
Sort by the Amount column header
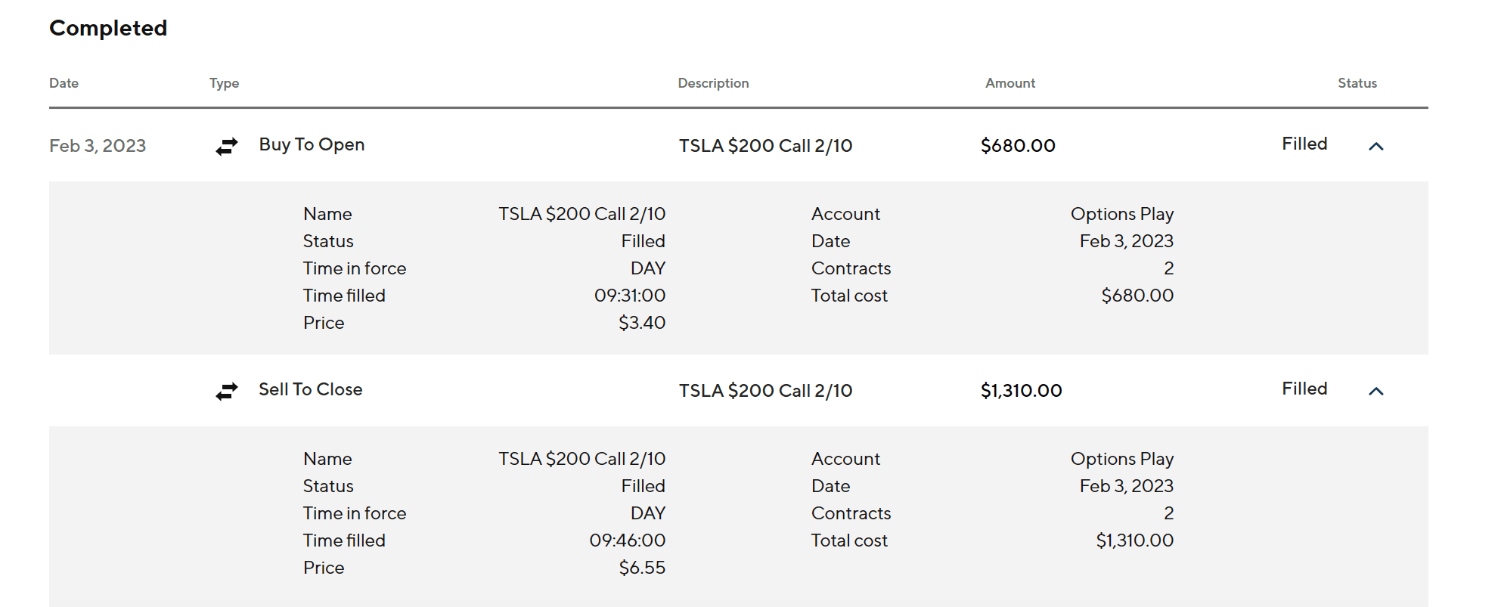click(1009, 83)
